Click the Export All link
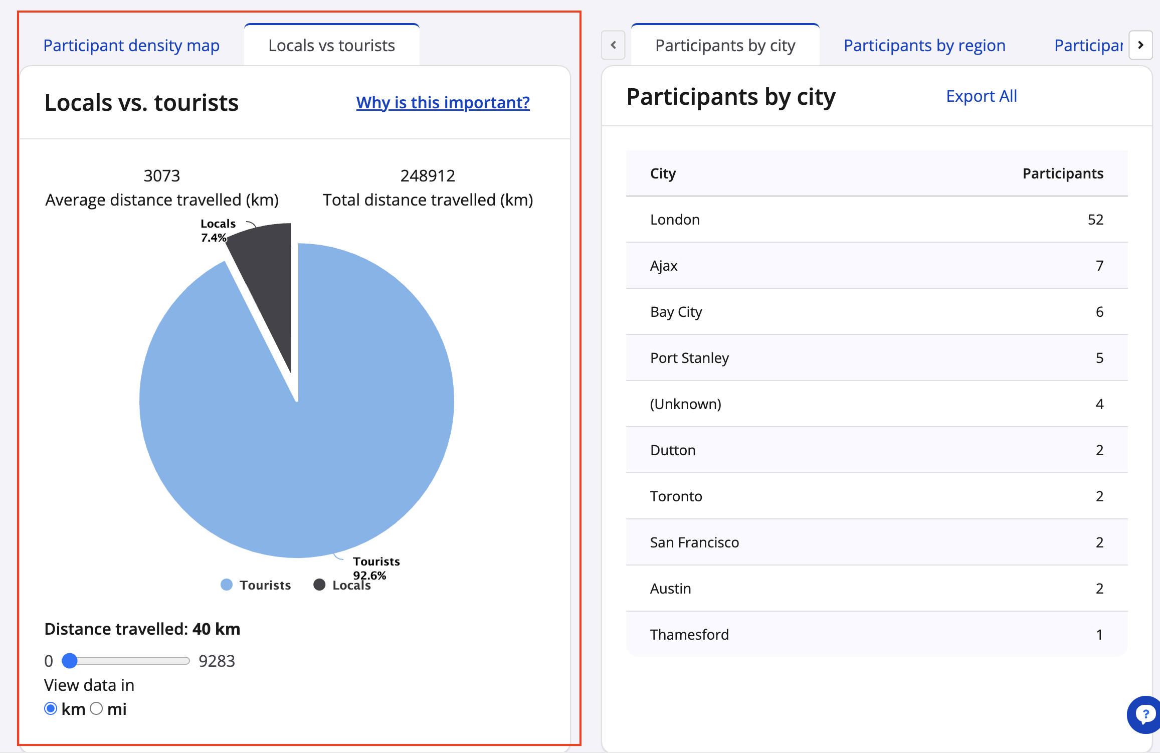 [981, 96]
